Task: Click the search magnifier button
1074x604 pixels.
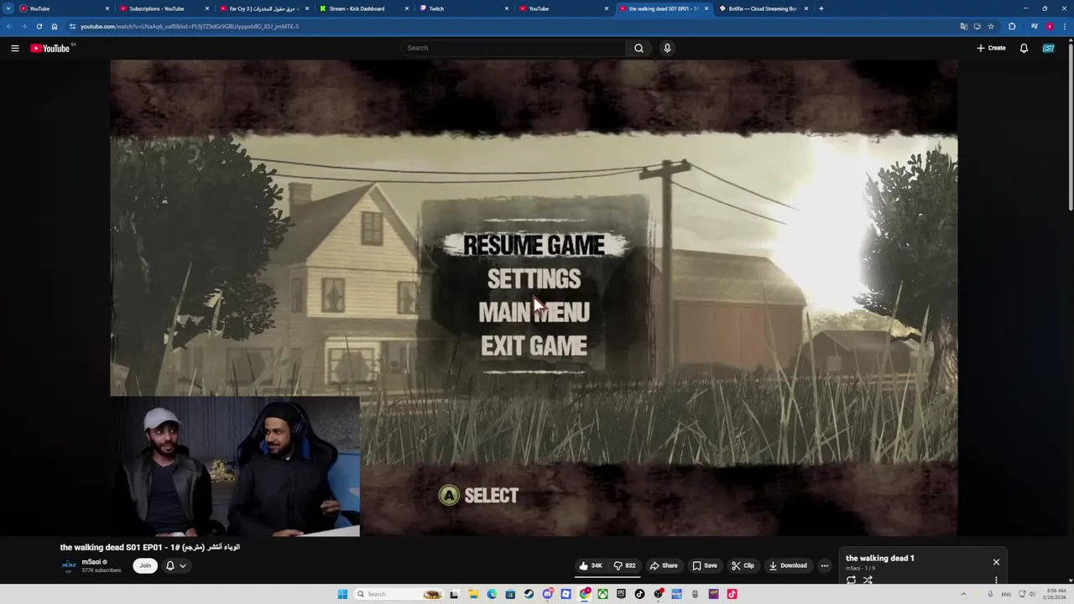Action: (x=639, y=48)
